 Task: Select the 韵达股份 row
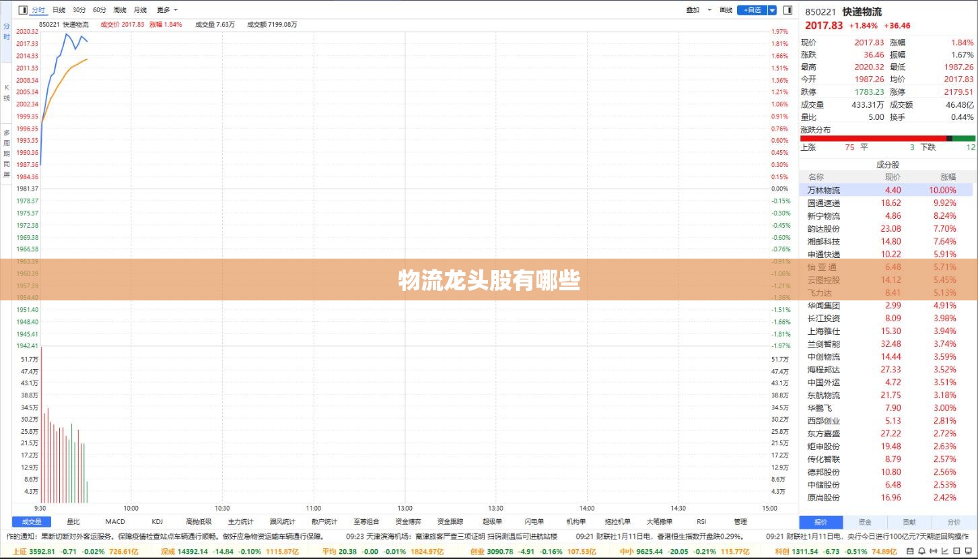[886, 228]
